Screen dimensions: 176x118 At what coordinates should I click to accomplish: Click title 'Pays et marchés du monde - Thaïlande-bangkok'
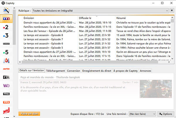coord(50,77)
